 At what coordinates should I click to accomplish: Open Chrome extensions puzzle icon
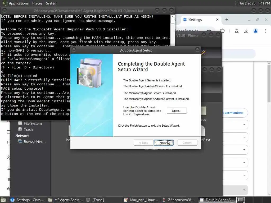pos(223,31)
